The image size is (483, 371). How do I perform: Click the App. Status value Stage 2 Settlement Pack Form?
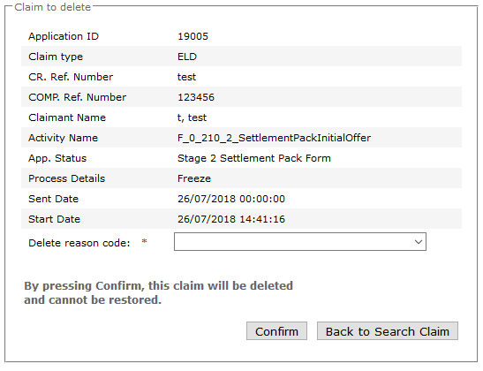tap(254, 158)
